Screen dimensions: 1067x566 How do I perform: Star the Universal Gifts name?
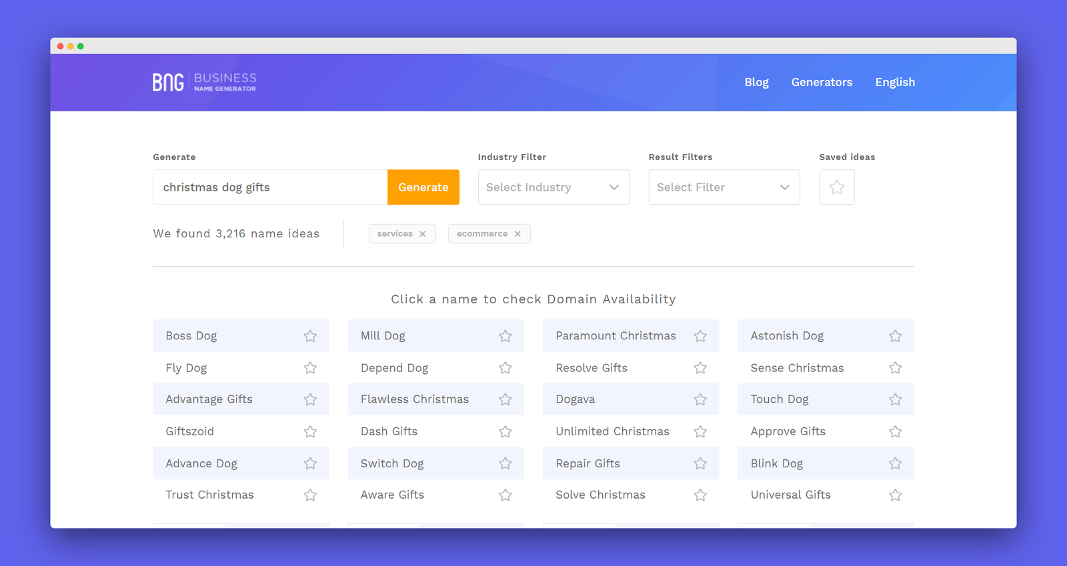click(x=896, y=495)
